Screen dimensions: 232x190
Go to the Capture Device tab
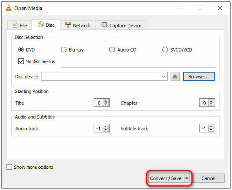coord(121,25)
